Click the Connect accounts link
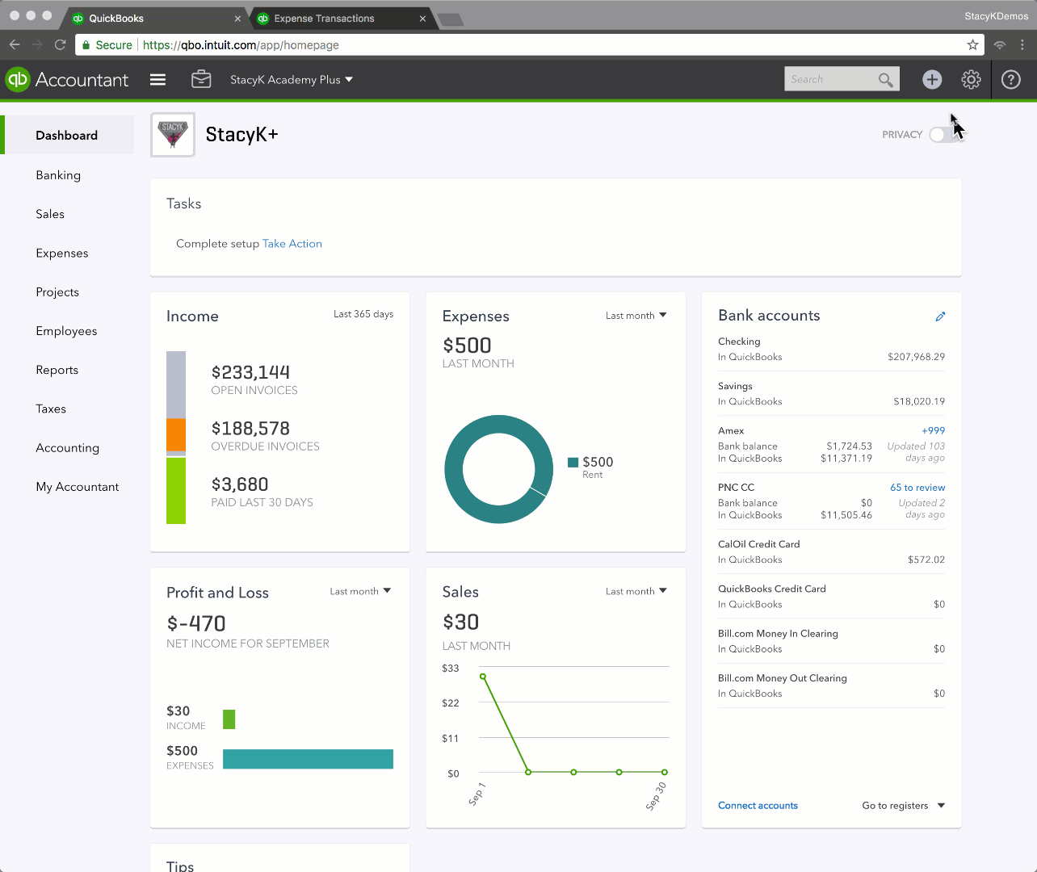 pyautogui.click(x=758, y=806)
